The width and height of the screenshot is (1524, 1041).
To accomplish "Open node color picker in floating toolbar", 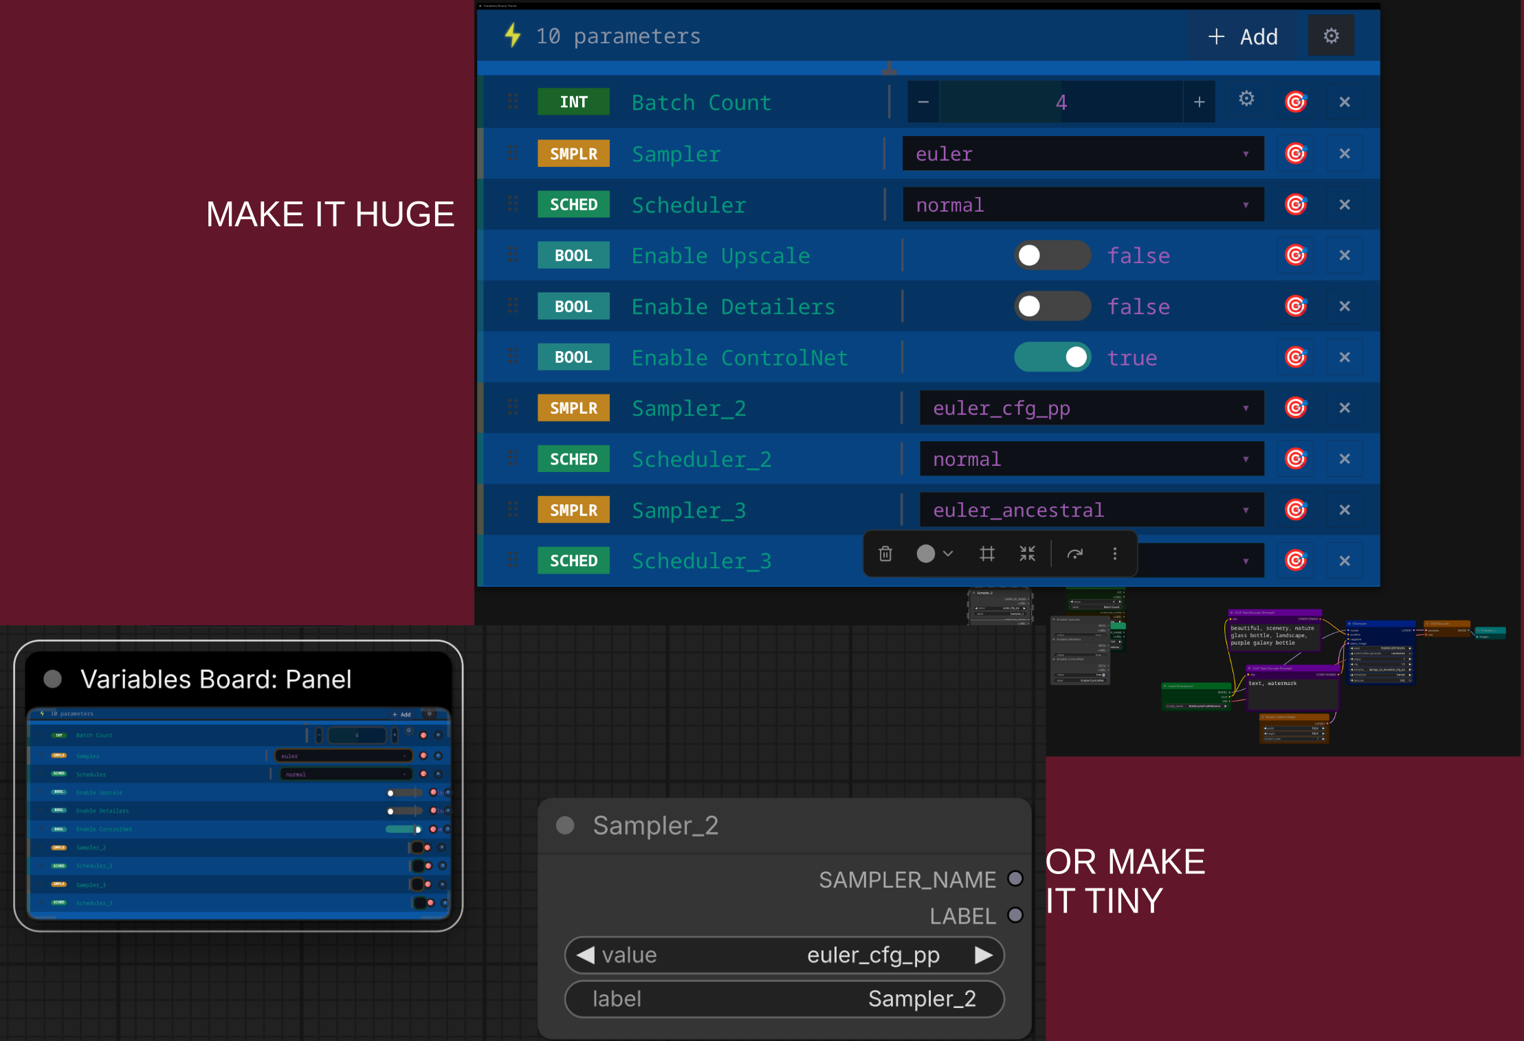I will point(934,554).
